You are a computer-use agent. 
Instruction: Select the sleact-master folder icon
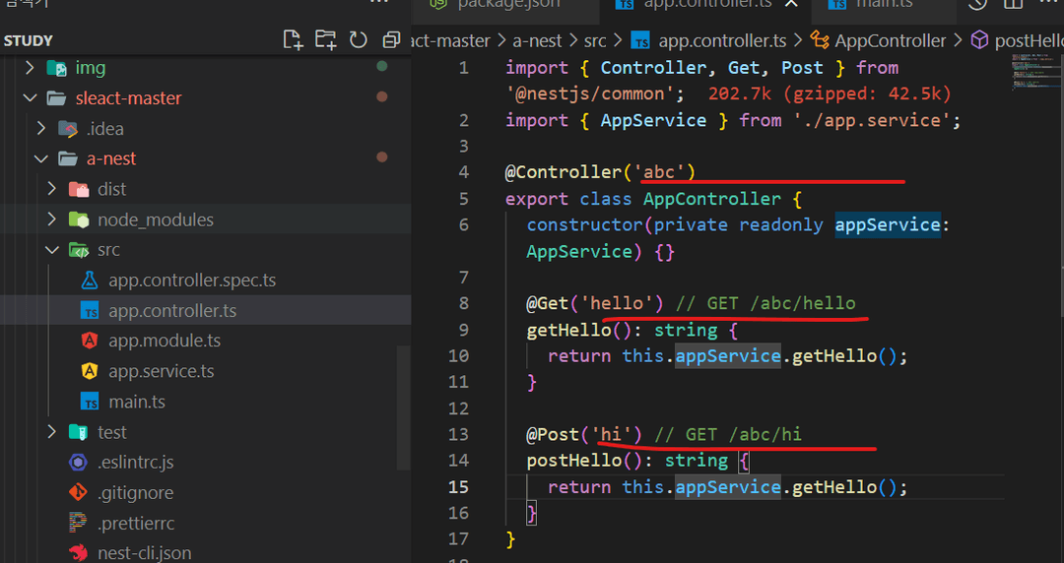point(56,98)
